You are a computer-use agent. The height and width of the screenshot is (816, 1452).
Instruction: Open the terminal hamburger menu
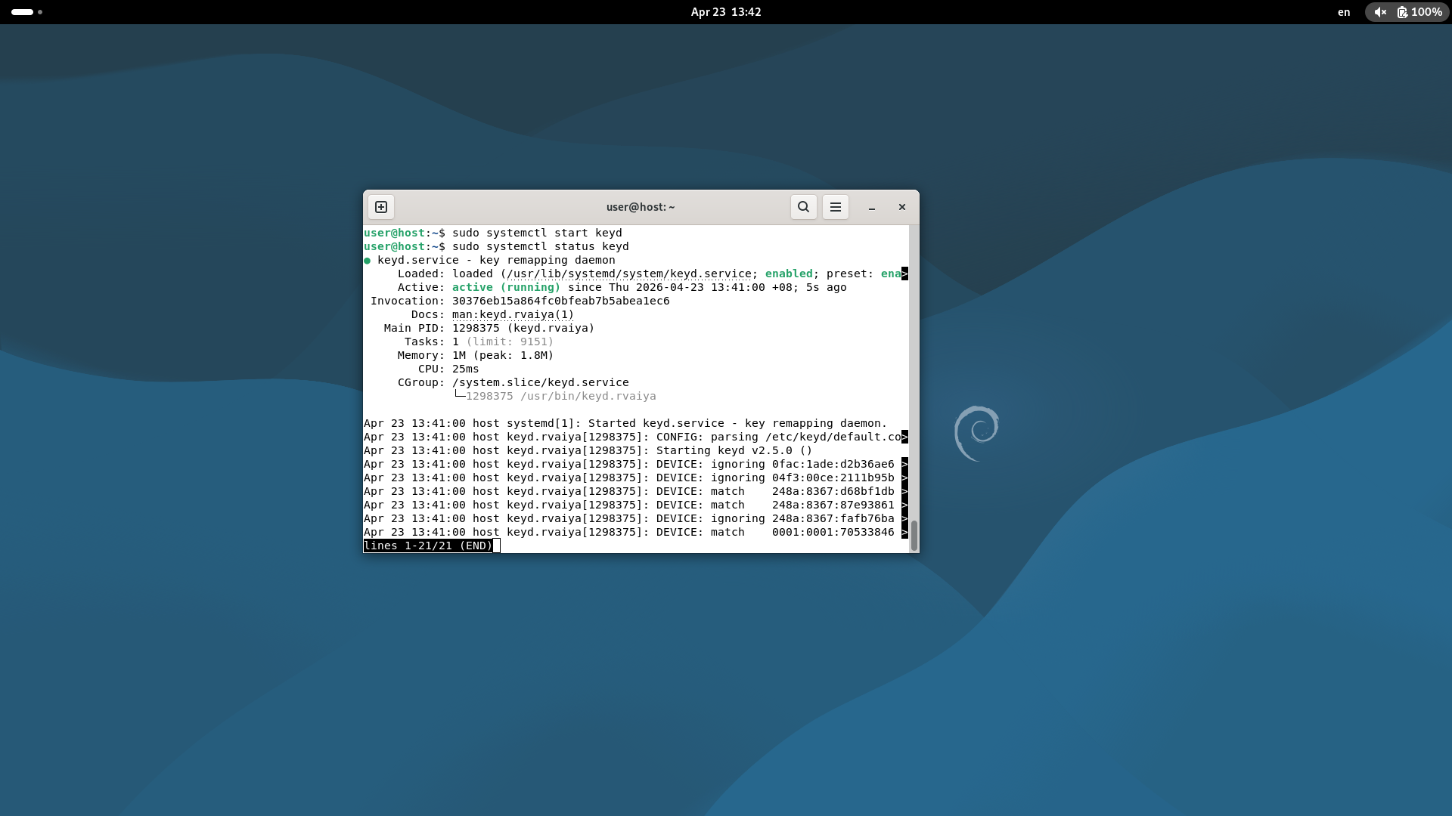[836, 207]
